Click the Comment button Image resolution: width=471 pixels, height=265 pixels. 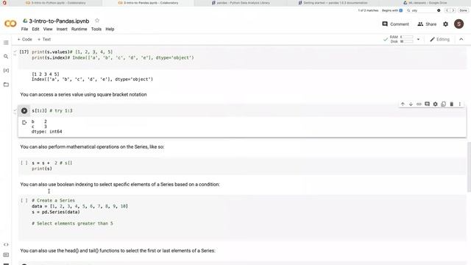pos(395,24)
